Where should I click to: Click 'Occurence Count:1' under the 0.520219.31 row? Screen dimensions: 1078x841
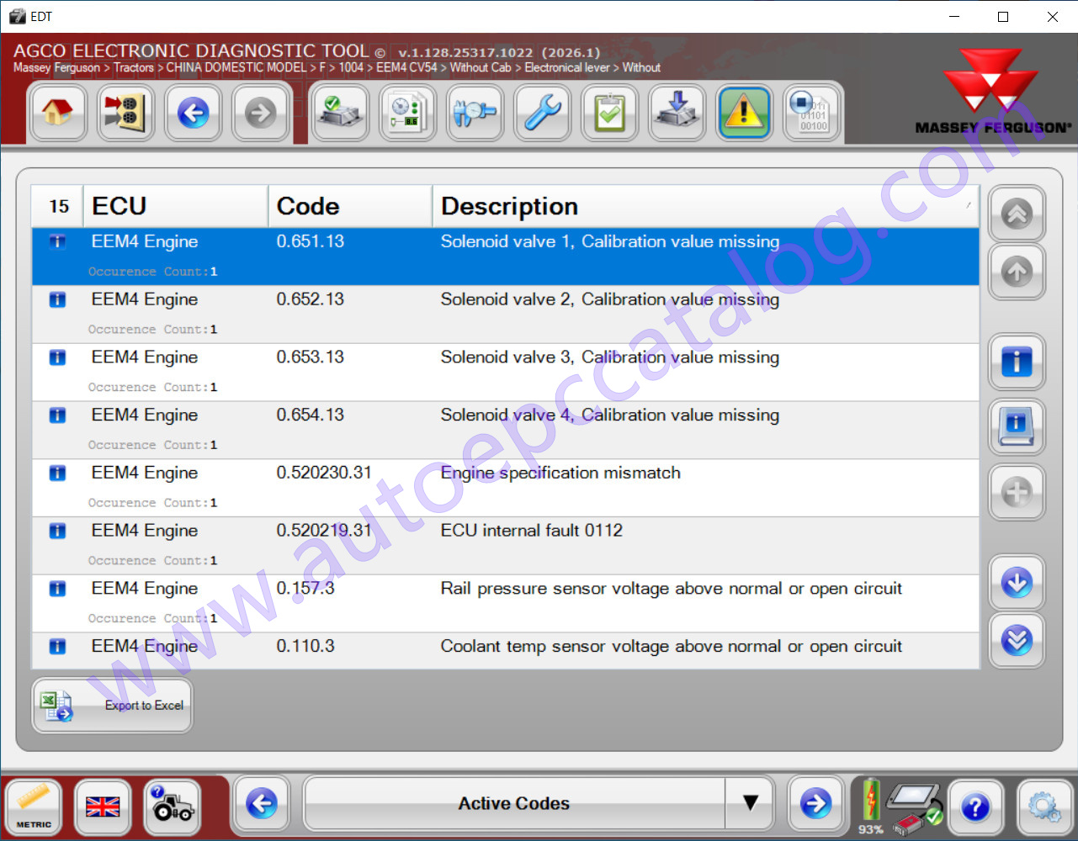(152, 561)
